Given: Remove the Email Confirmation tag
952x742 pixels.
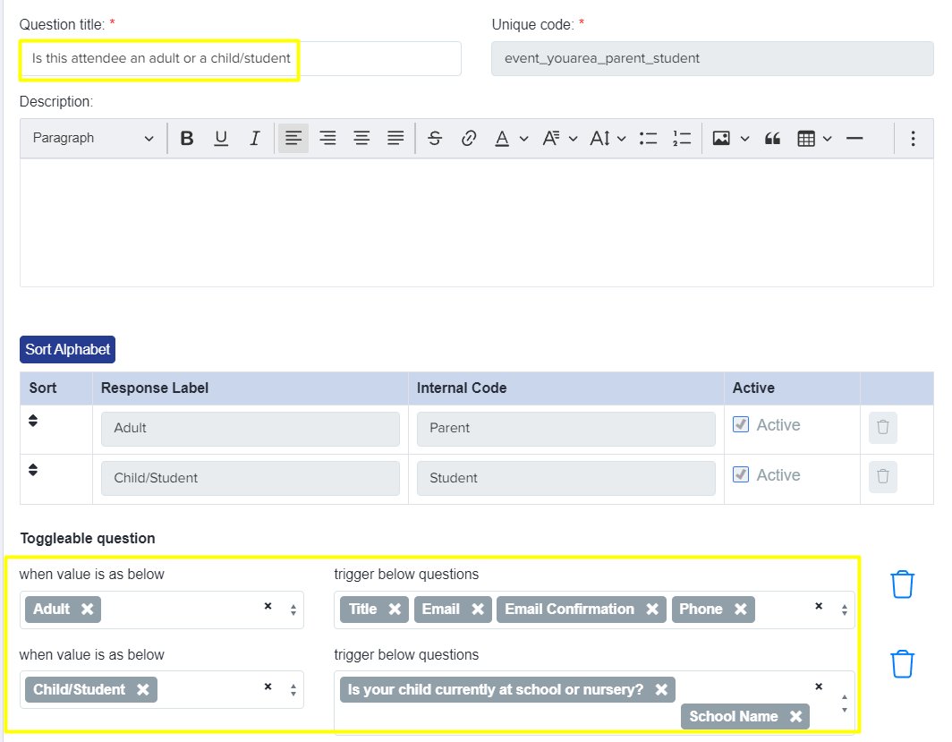Looking at the screenshot, I should 652,610.
